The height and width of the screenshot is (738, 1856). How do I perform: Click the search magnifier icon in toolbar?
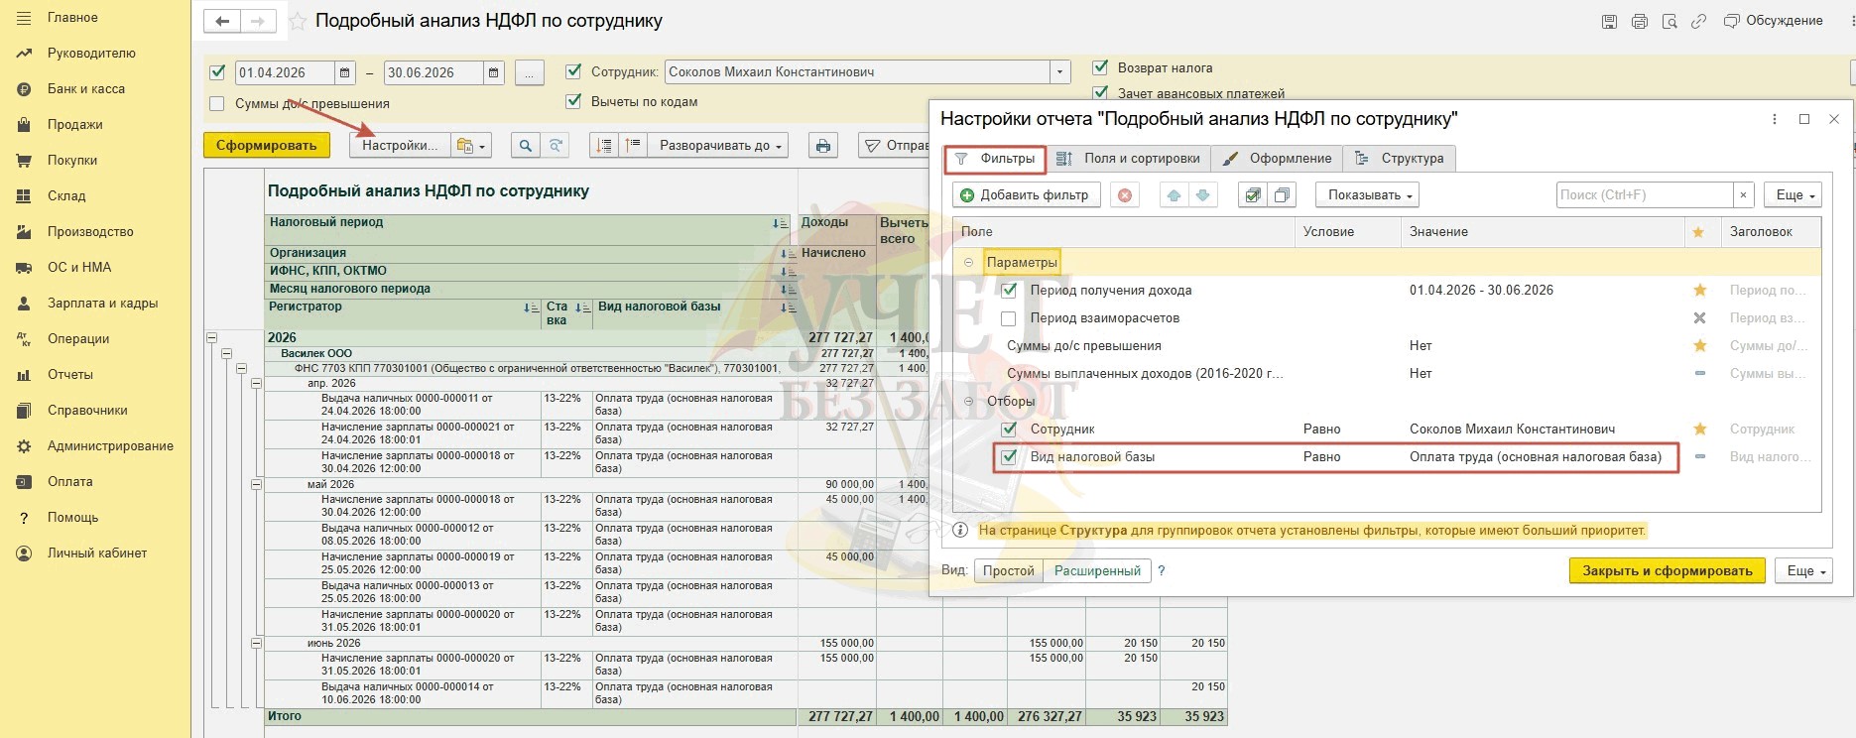coord(526,146)
